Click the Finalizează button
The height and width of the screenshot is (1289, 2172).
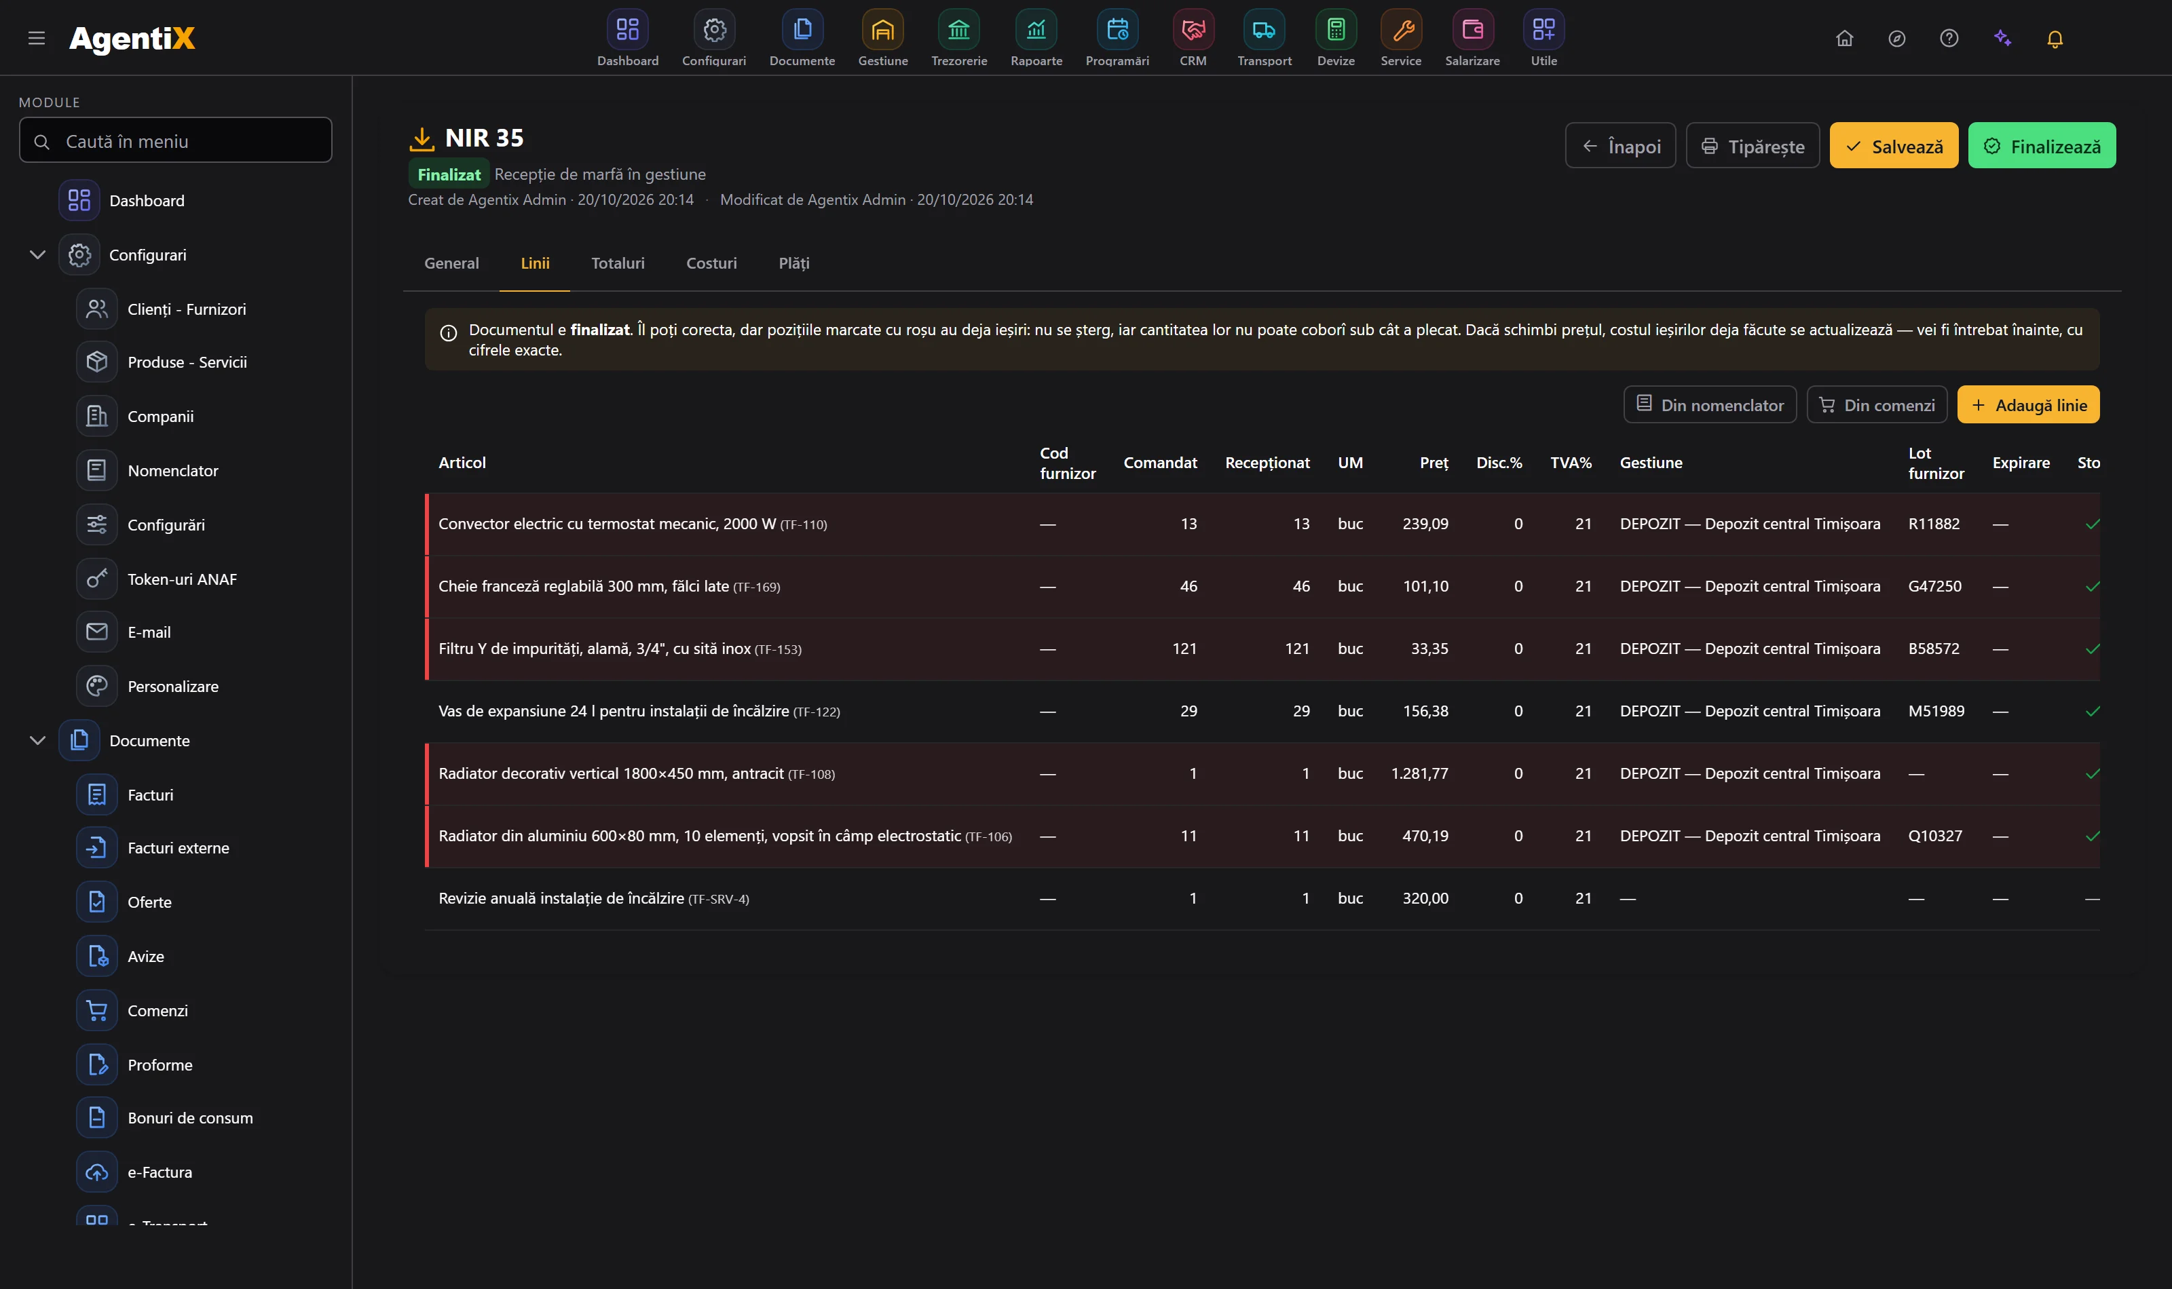point(2041,146)
